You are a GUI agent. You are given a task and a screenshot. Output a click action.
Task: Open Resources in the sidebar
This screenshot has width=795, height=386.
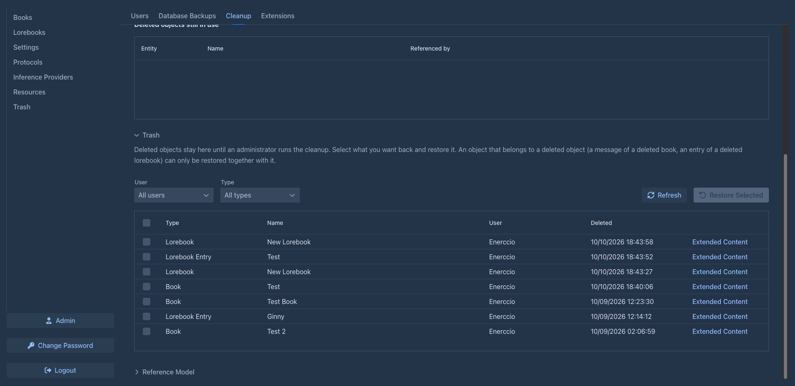pos(29,92)
